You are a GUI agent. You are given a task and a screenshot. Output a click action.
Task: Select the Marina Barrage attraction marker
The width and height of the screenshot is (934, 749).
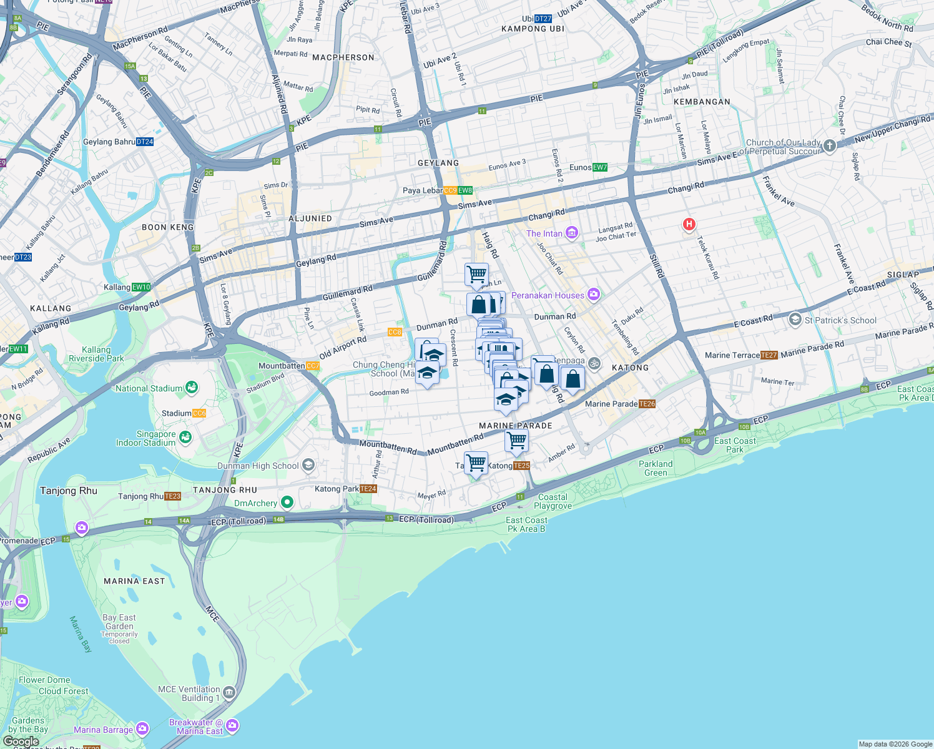point(143,728)
